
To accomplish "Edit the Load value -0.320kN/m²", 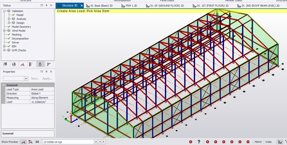I will [42, 102].
